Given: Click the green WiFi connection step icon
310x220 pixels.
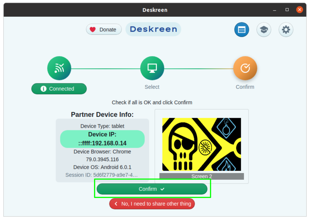Looking at the screenshot, I should 59,68.
